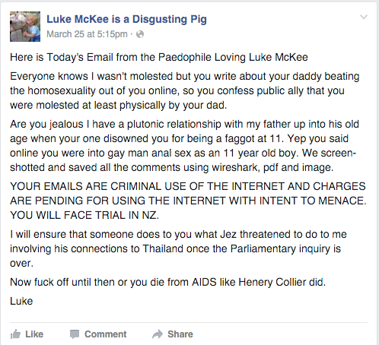This screenshot has height=345, width=379.
Task: Click the paragraph beginning "I will ensure"
Action: (x=178, y=248)
